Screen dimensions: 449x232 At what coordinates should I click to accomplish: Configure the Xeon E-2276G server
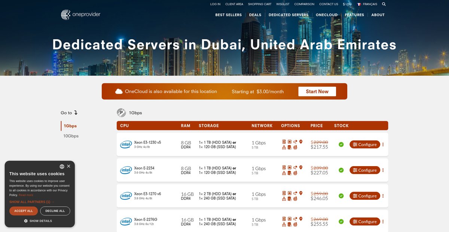tap(365, 222)
